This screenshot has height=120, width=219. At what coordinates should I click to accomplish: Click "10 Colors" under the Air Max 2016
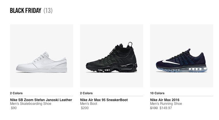pos(157,93)
